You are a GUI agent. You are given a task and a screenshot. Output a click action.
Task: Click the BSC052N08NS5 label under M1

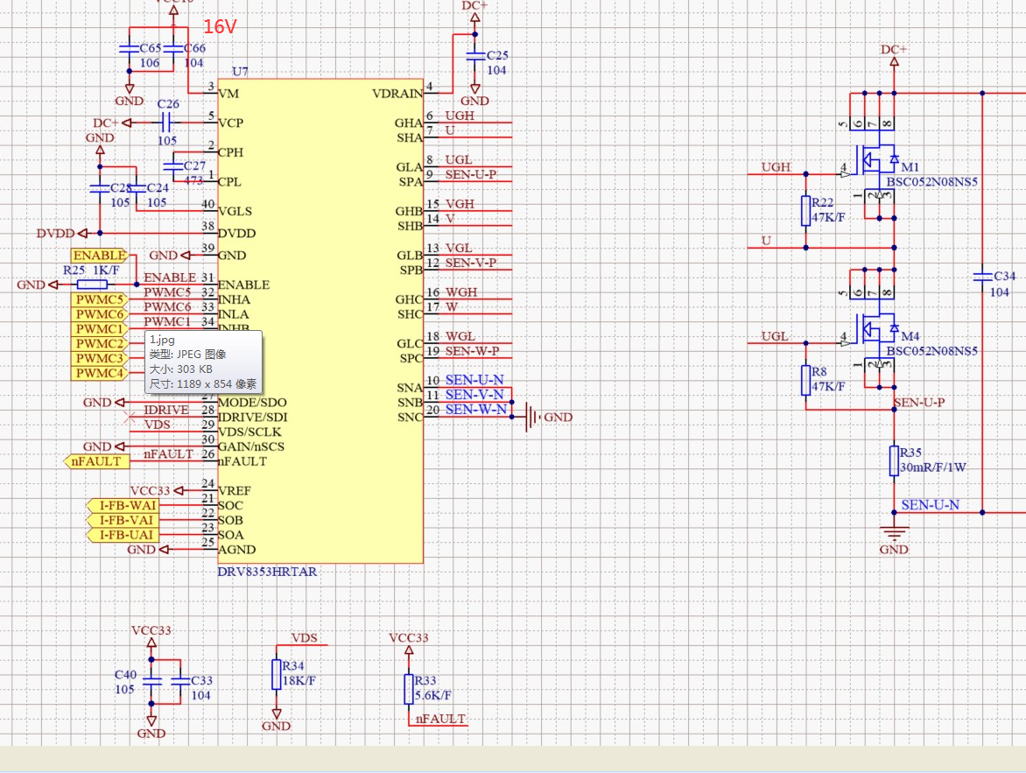(932, 181)
